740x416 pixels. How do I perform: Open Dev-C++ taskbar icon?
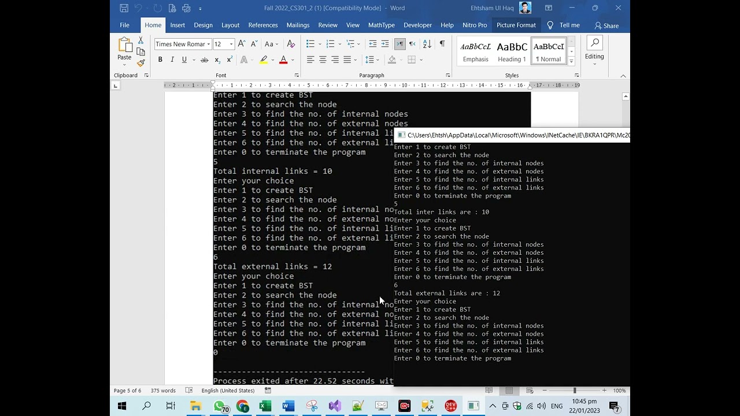click(x=450, y=406)
